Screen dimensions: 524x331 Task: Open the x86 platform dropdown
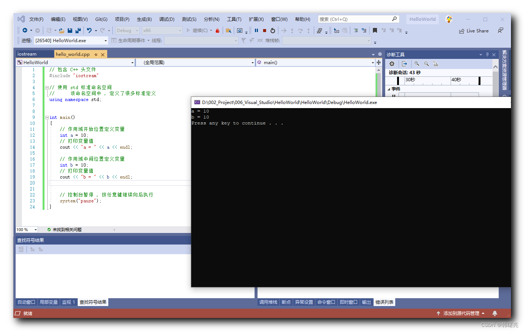(162, 31)
